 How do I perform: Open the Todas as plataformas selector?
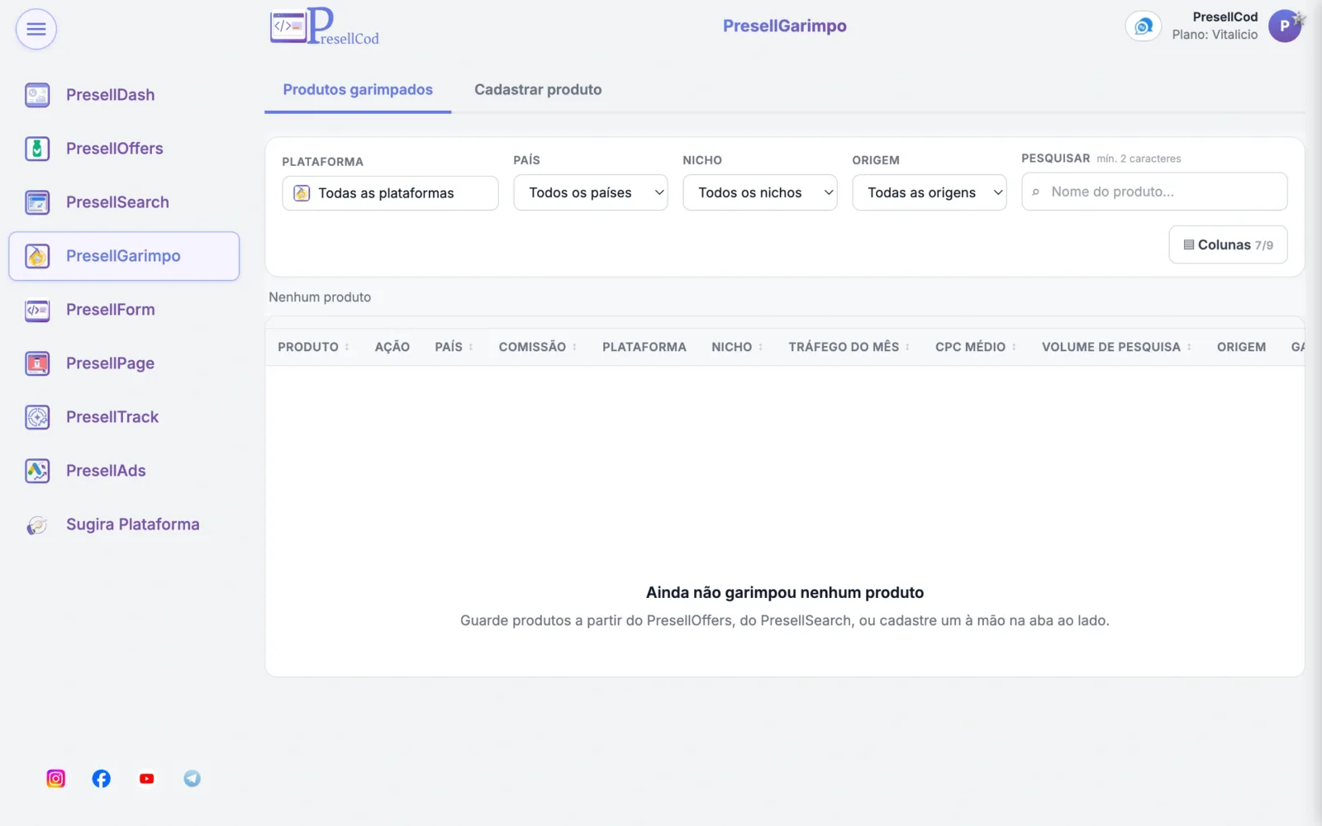(390, 193)
